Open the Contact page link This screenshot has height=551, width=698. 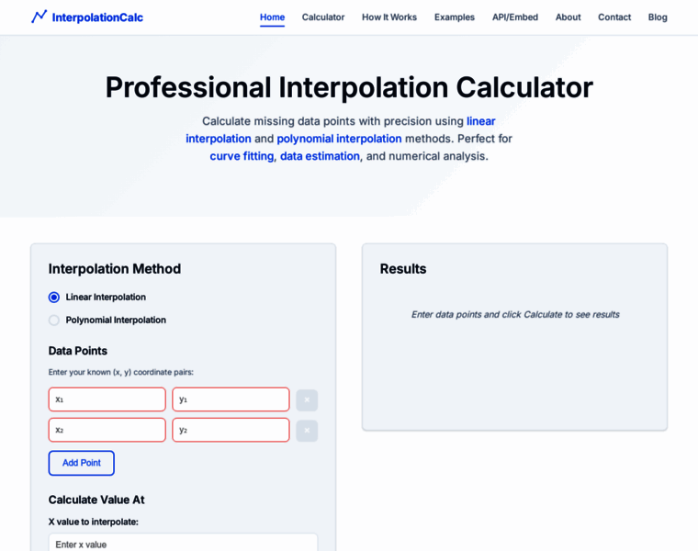(614, 17)
